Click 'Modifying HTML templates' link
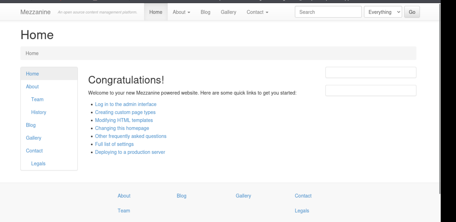 [x=124, y=120]
